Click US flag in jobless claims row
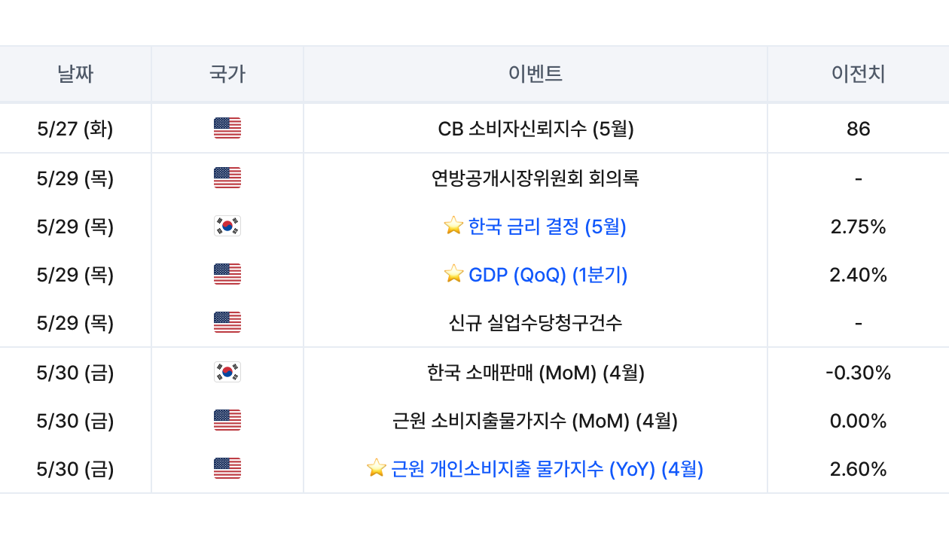The height and width of the screenshot is (539, 949). click(x=227, y=323)
